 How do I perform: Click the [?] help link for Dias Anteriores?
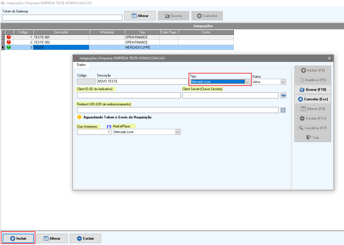(109, 127)
